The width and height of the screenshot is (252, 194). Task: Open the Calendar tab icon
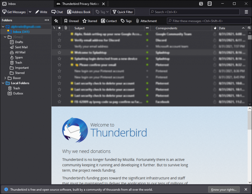[x=201, y=4]
